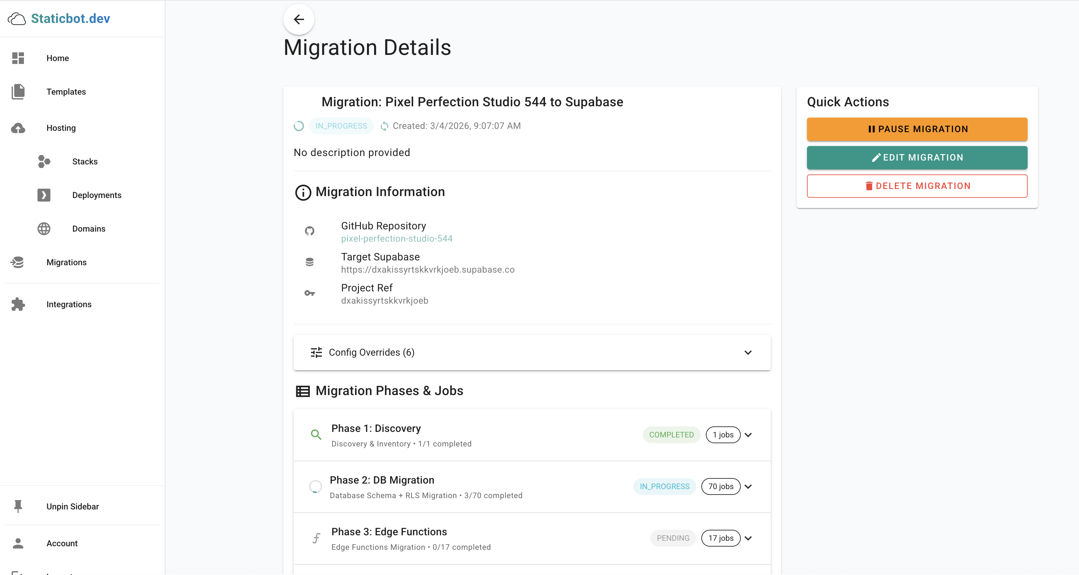The width and height of the screenshot is (1079, 575).
Task: Click the Hosting cloud upload icon
Action: coord(18,128)
